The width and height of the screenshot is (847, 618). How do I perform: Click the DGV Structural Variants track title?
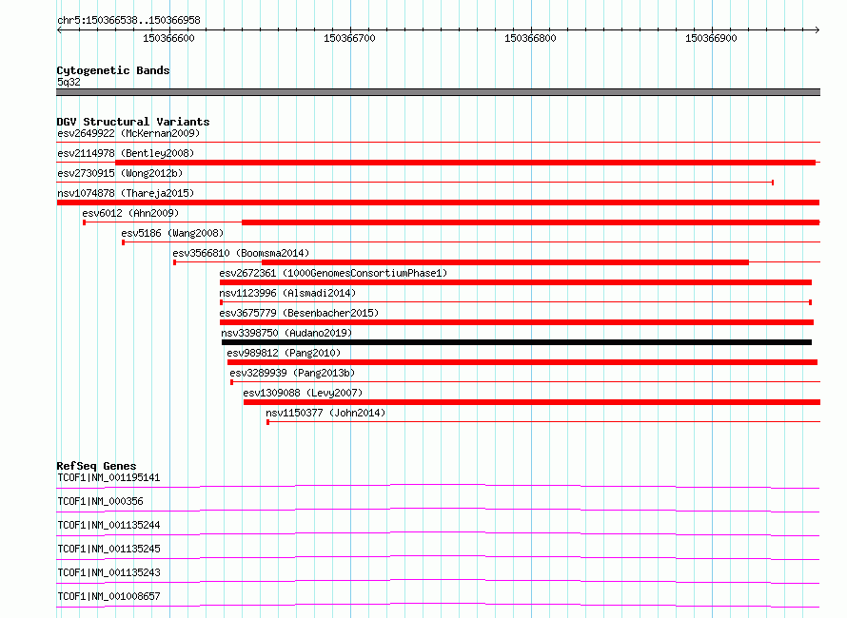[133, 122]
